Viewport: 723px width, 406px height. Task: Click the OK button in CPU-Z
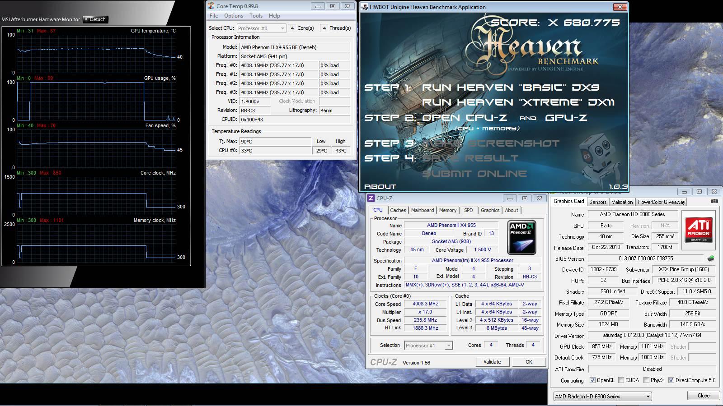coord(529,362)
